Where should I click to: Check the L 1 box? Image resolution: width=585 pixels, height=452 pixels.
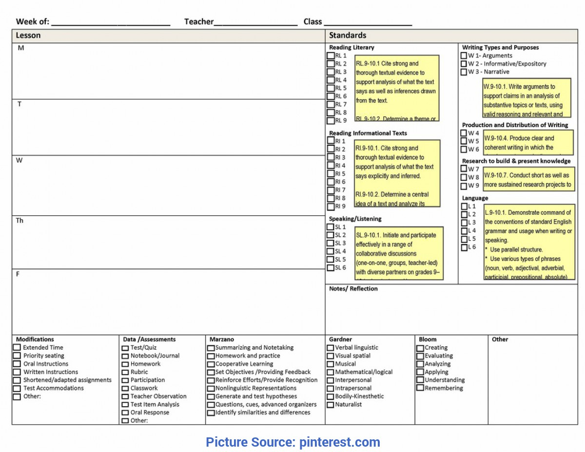tap(464, 207)
